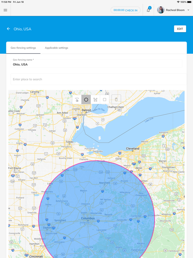This screenshot has width=193, height=258.
Task: Click the Ann Arbor map label
Action: [62, 113]
